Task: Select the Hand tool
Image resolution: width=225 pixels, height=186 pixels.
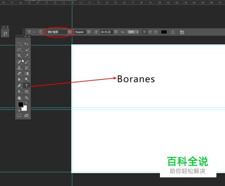Action: click(x=19, y=98)
